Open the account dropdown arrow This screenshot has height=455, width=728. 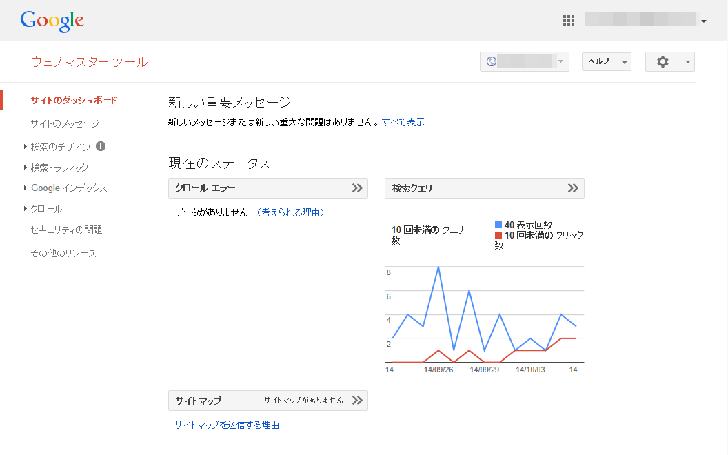704,21
